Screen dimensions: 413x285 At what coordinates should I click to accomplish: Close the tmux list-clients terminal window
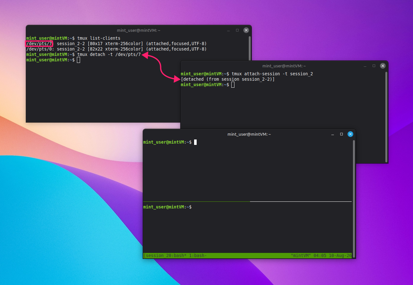tap(246, 30)
